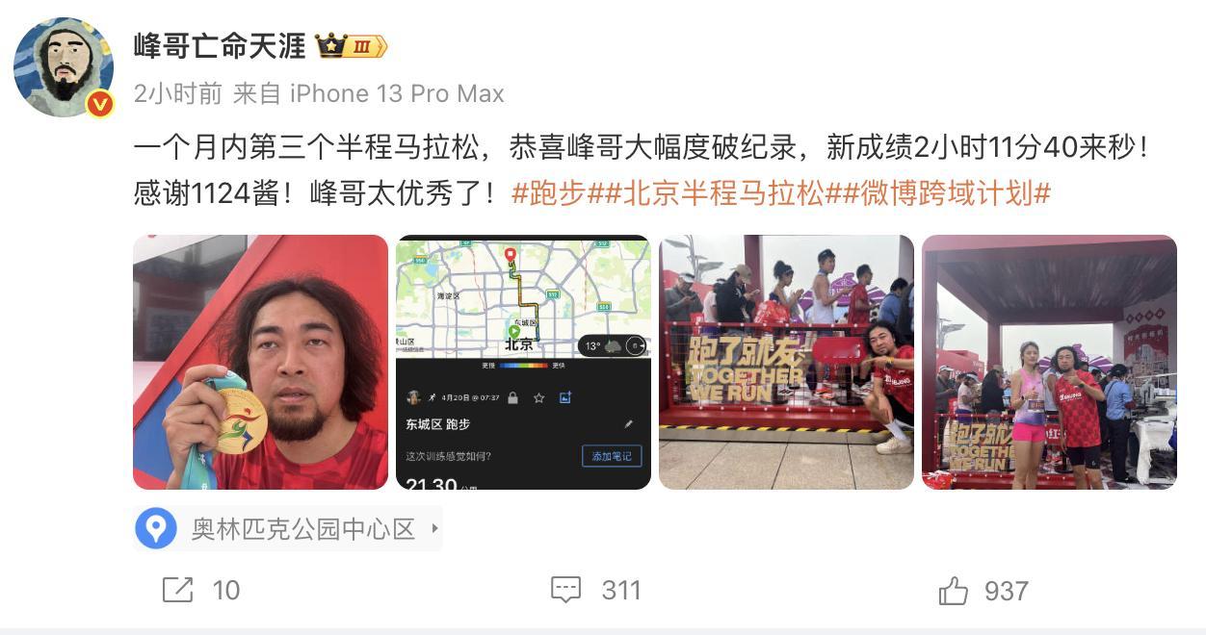Screen dimensions: 1206x635
Task: Like the post with thumbs-up icon
Action: 953,590
